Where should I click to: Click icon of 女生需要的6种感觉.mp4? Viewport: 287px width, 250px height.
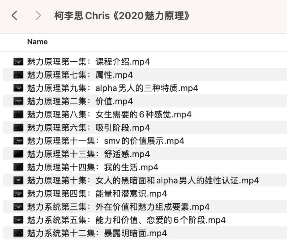click(x=18, y=114)
